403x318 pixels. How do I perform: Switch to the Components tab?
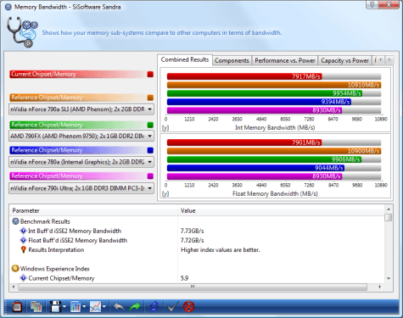click(x=232, y=60)
